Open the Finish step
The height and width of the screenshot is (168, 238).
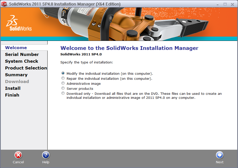coord(12,95)
